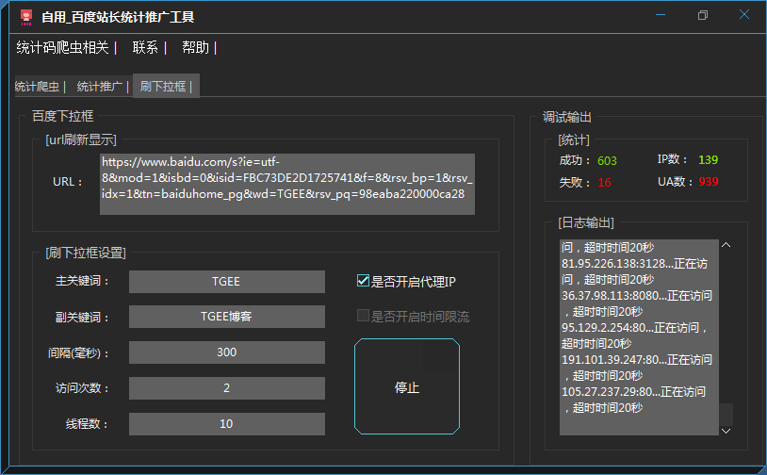Click the IP数 value 139
Screen dimensions: 767x475
(x=709, y=160)
